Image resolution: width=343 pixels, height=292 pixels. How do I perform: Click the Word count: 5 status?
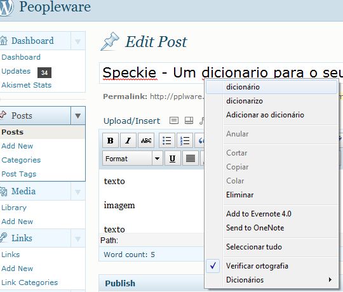pyautogui.click(x=129, y=255)
